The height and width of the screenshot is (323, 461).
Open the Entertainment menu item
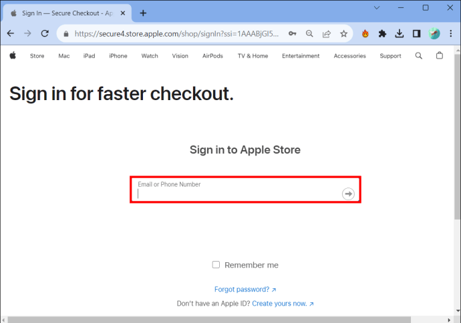pyautogui.click(x=301, y=56)
